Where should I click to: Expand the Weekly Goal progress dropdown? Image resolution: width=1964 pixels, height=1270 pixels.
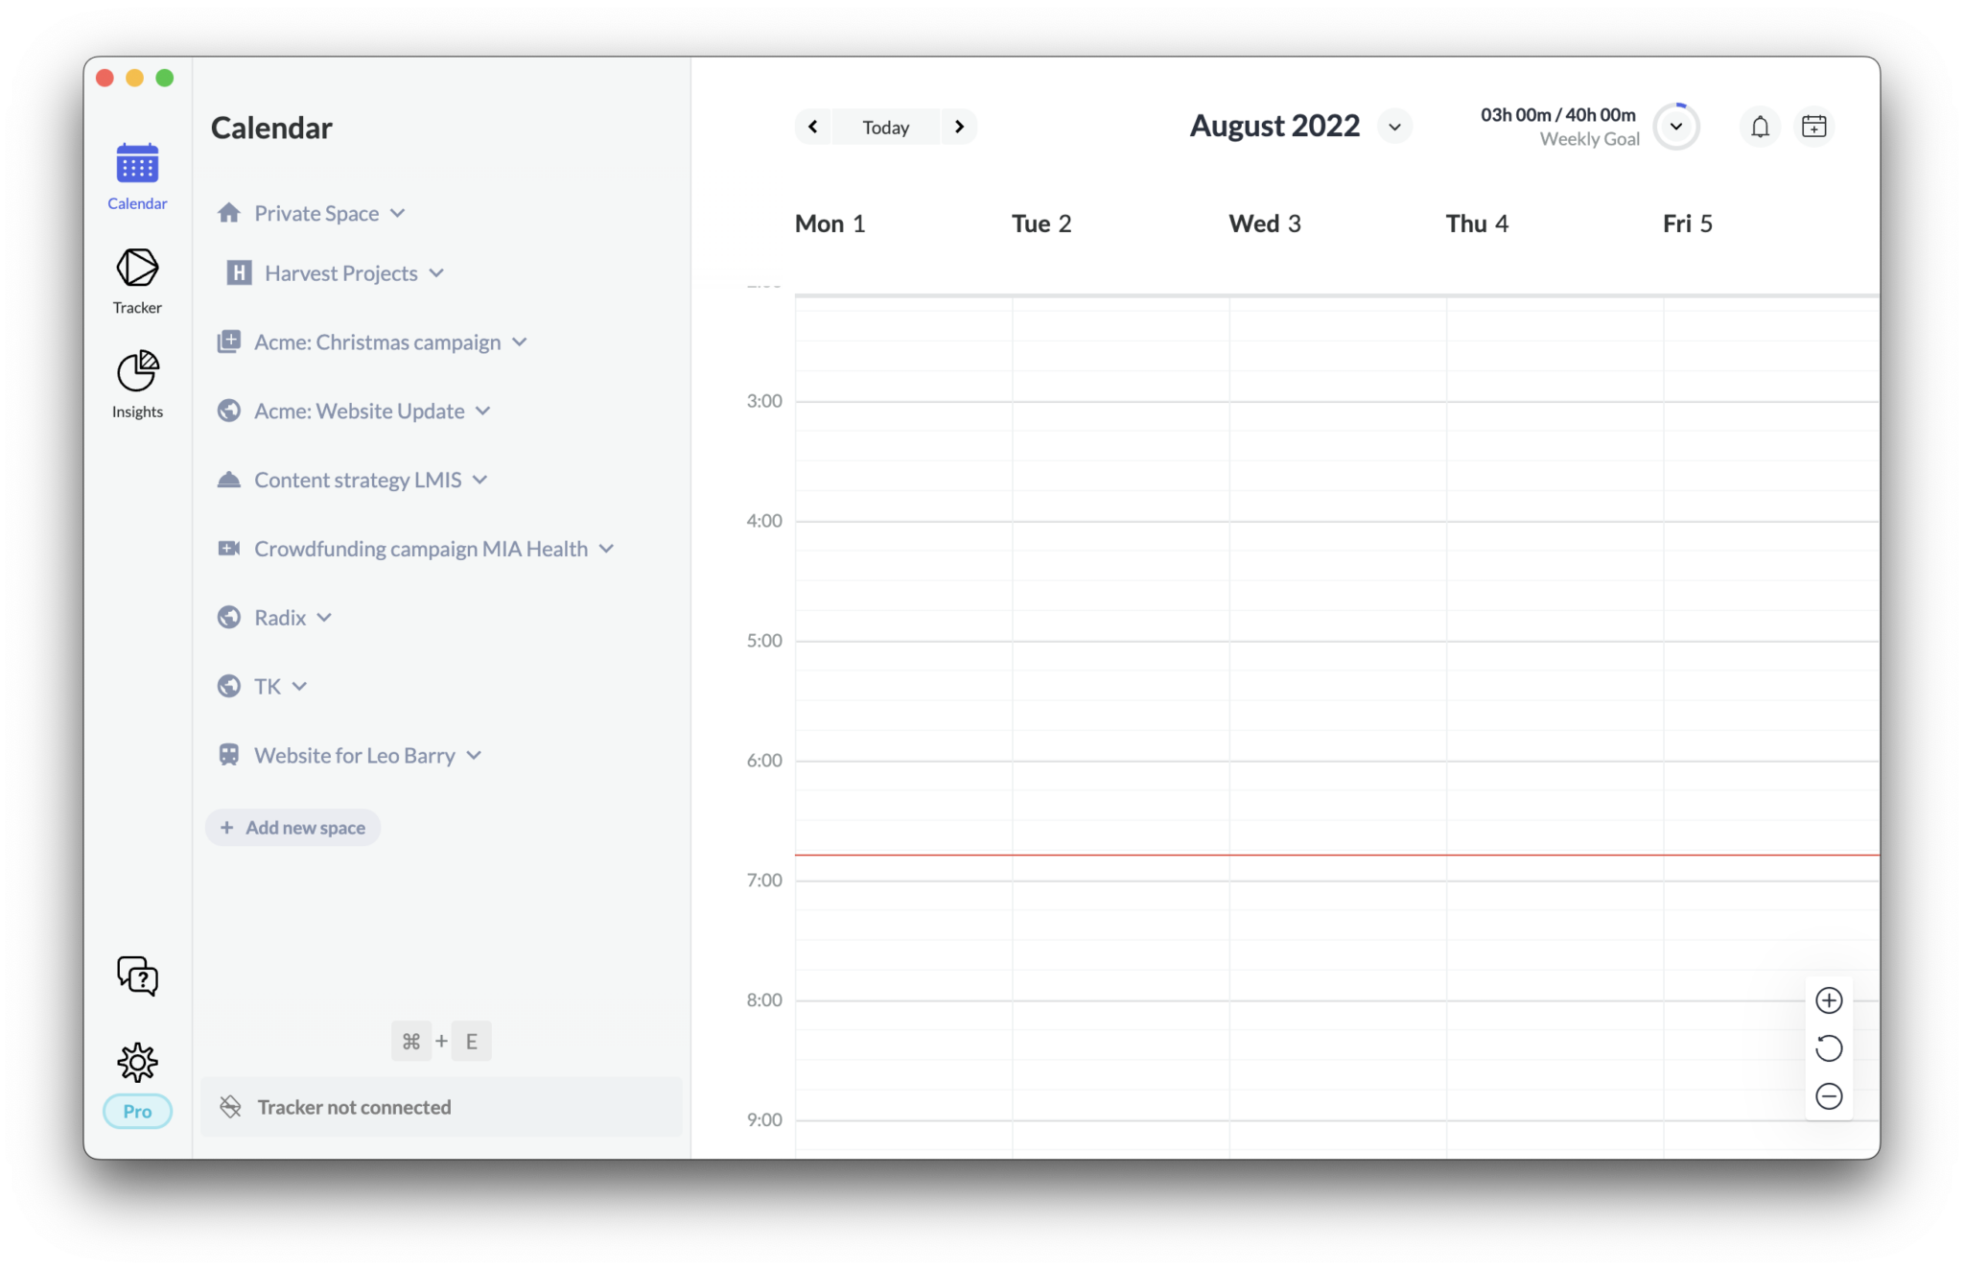1675,127
